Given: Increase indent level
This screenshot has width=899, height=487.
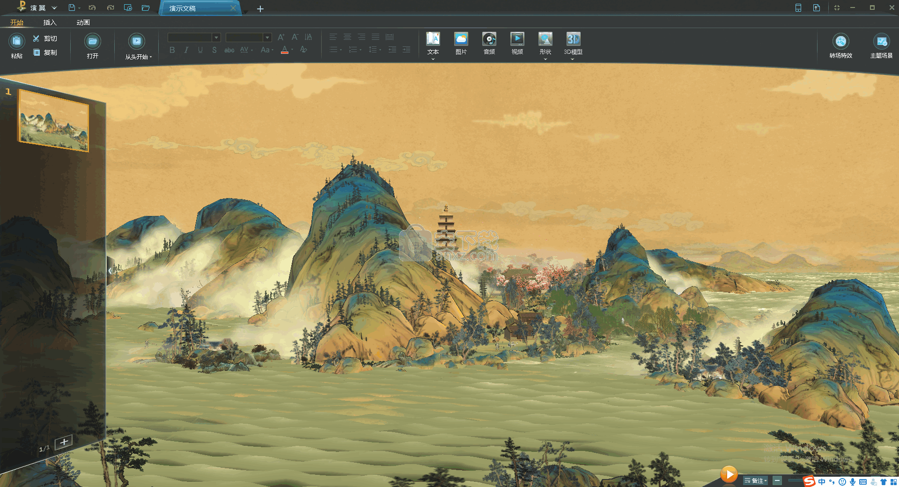Looking at the screenshot, I should point(406,50).
